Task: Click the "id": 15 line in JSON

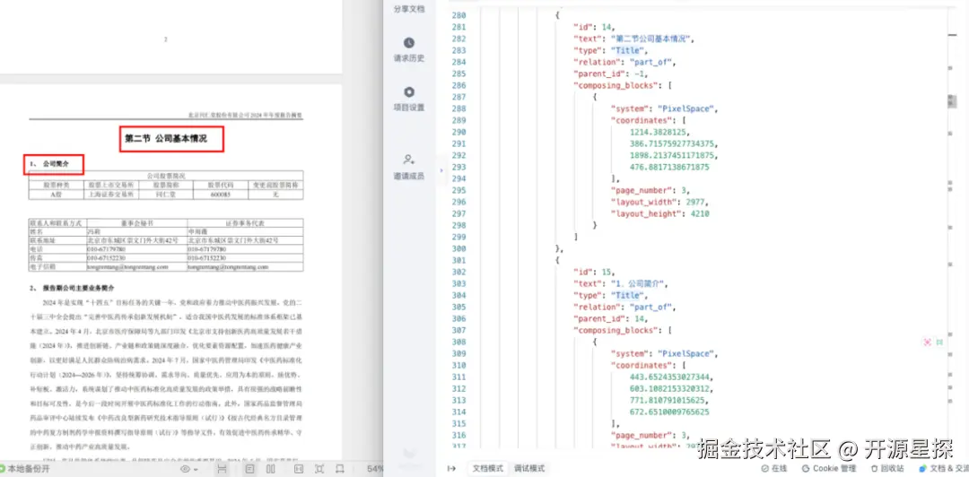Action: (x=593, y=273)
